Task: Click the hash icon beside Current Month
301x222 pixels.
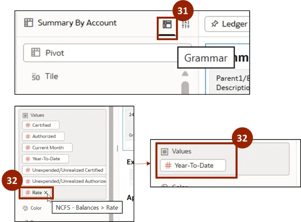Action: pos(28,148)
